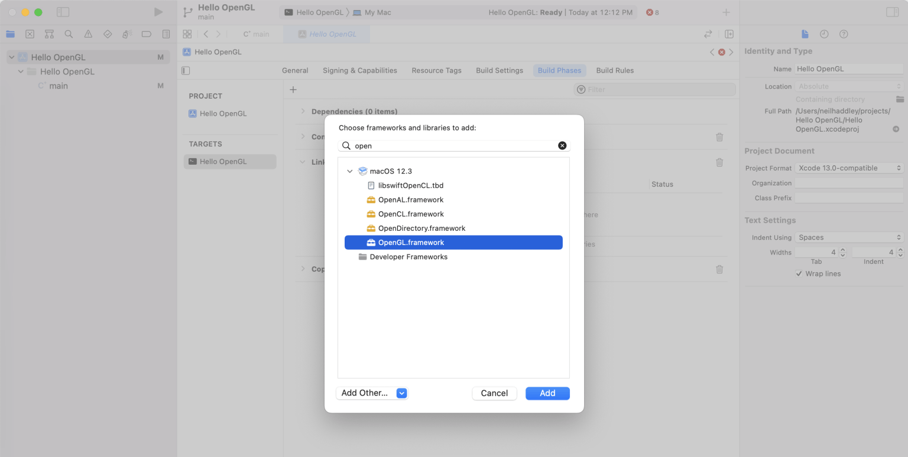
Task: Open the Find navigator magnifier icon
Action: [69, 34]
